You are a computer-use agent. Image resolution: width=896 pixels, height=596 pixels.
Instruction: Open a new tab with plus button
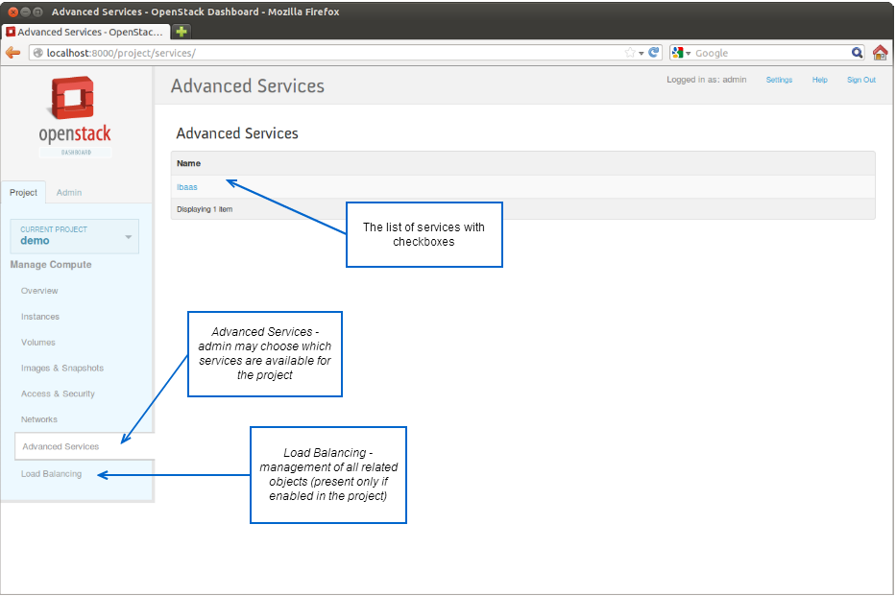pos(181,32)
